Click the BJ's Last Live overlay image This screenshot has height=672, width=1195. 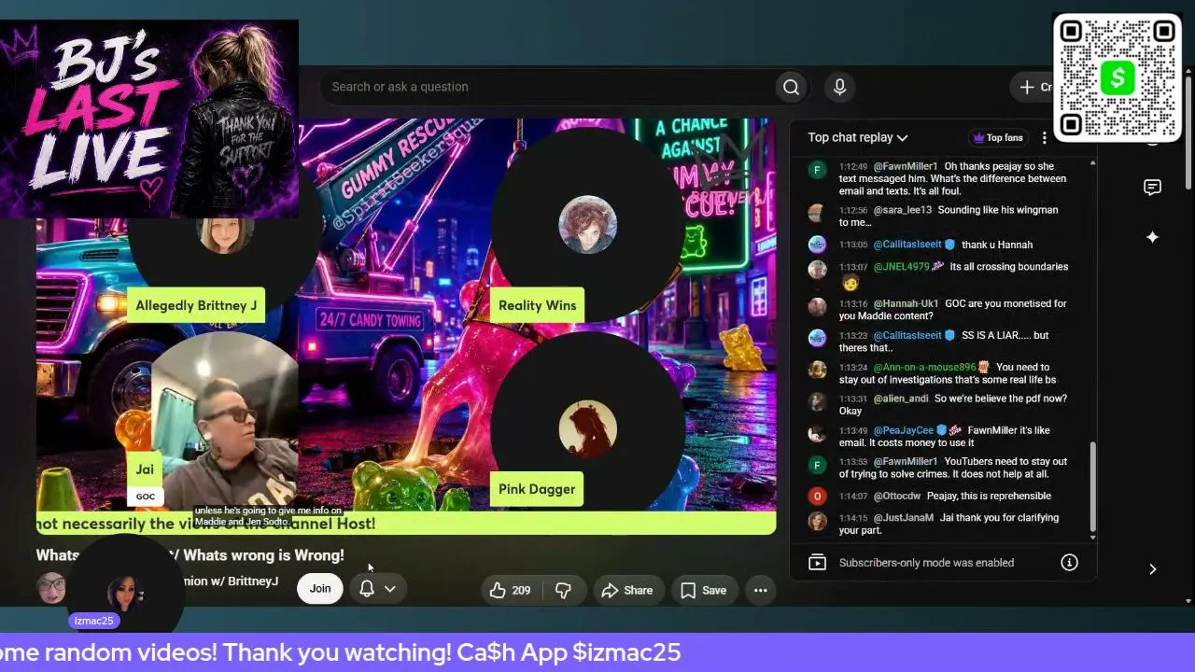149,119
